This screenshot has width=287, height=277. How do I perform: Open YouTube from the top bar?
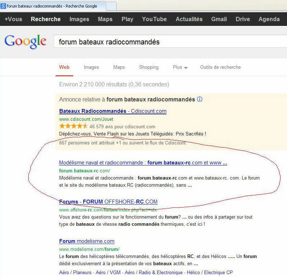[154, 19]
